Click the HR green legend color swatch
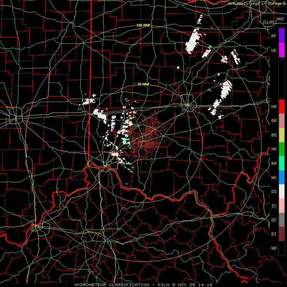 pos(282,149)
